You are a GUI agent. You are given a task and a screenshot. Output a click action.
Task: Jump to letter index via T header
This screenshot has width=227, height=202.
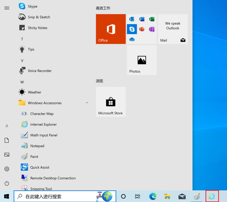coord(22,39)
